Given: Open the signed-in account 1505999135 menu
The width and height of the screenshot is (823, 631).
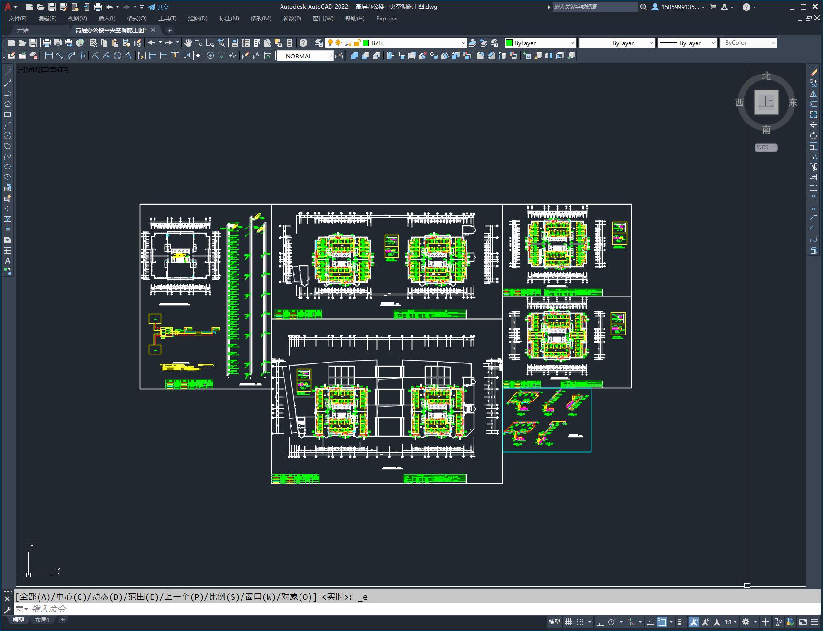Looking at the screenshot, I should tap(678, 7).
